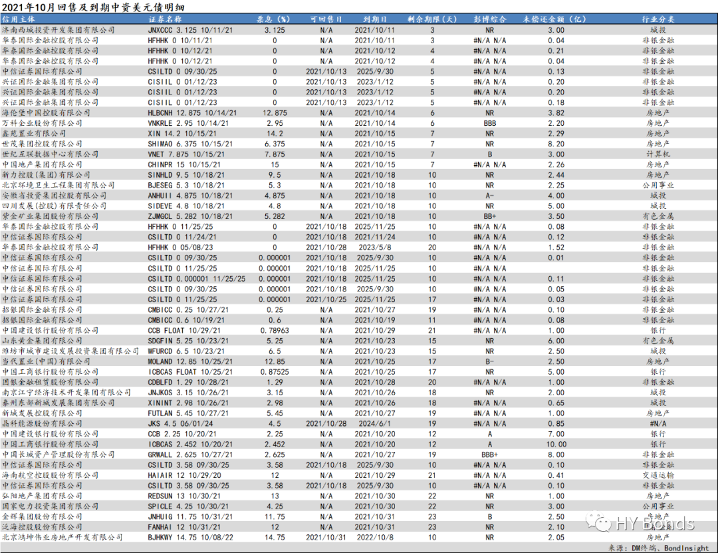
Task: Click the outstanding amount 10.00
Action: tap(556, 445)
